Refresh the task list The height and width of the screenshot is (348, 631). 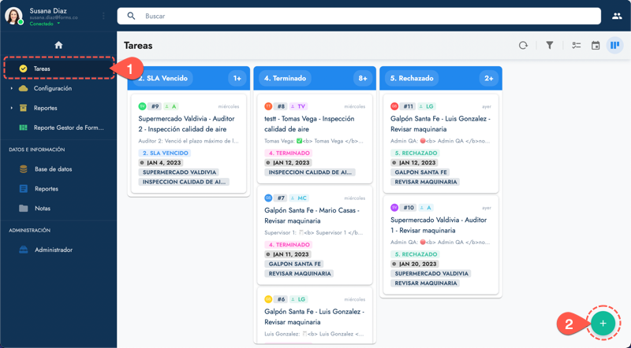523,46
